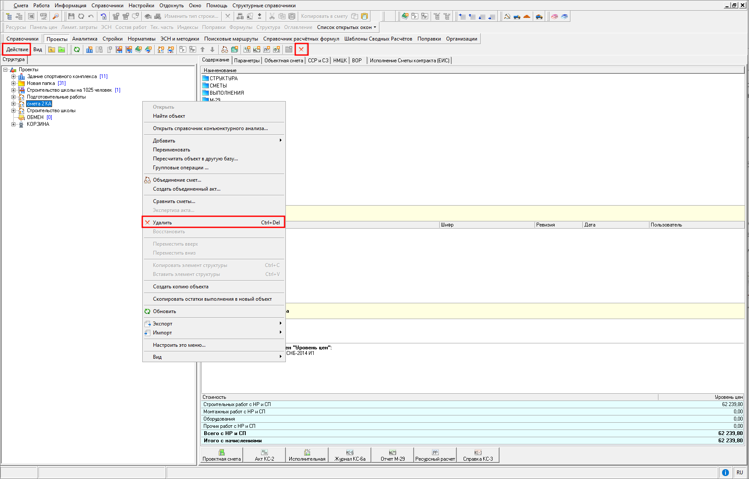Click the hammer and sickle labor resources icon

coord(507,17)
